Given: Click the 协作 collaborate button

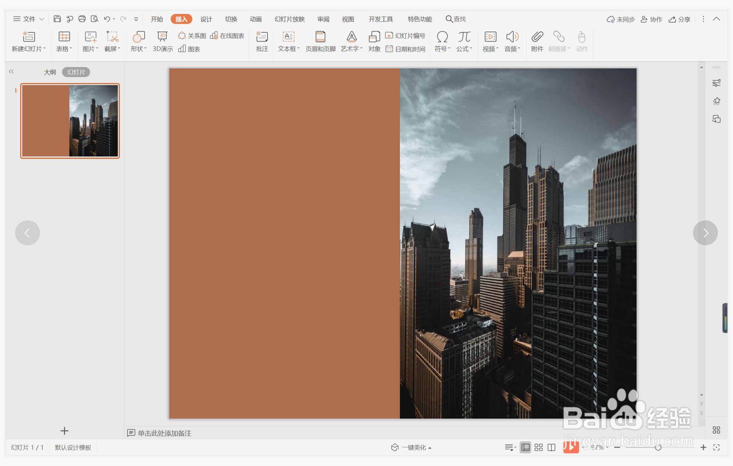Looking at the screenshot, I should pyautogui.click(x=651, y=19).
